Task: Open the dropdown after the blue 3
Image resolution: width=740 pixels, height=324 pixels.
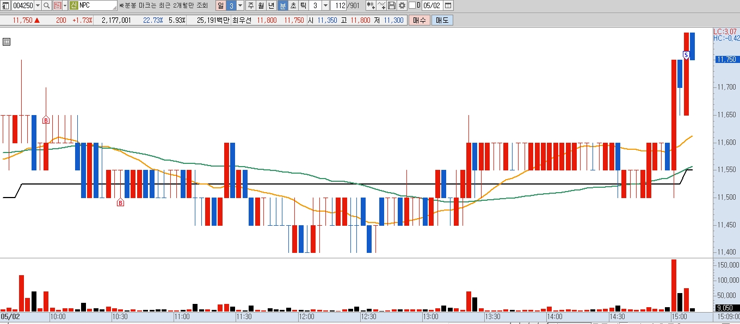Action: point(240,5)
